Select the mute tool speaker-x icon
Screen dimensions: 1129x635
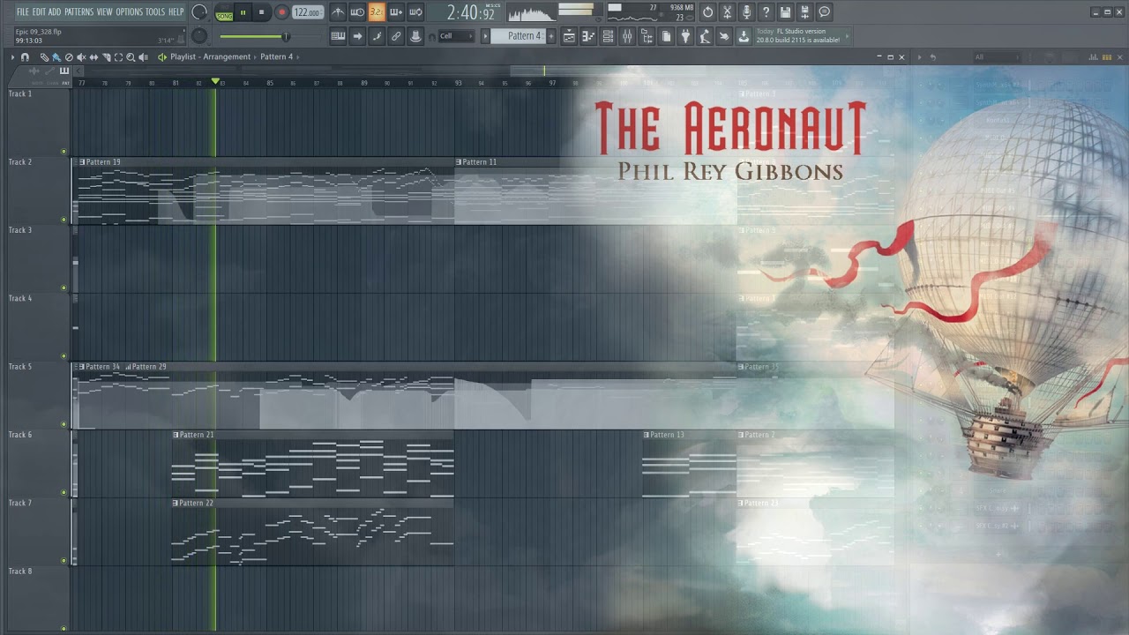81,57
